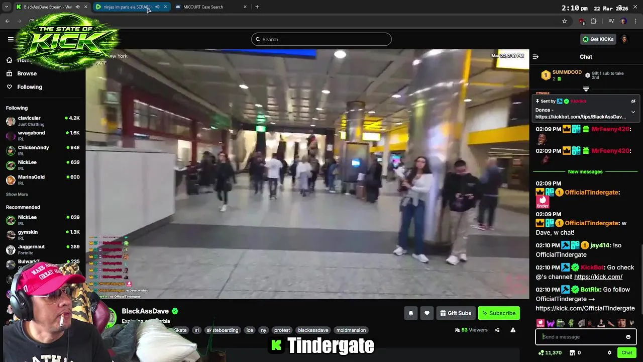643x362 pixels.
Task: Select the ice tag
Action: click(250, 330)
